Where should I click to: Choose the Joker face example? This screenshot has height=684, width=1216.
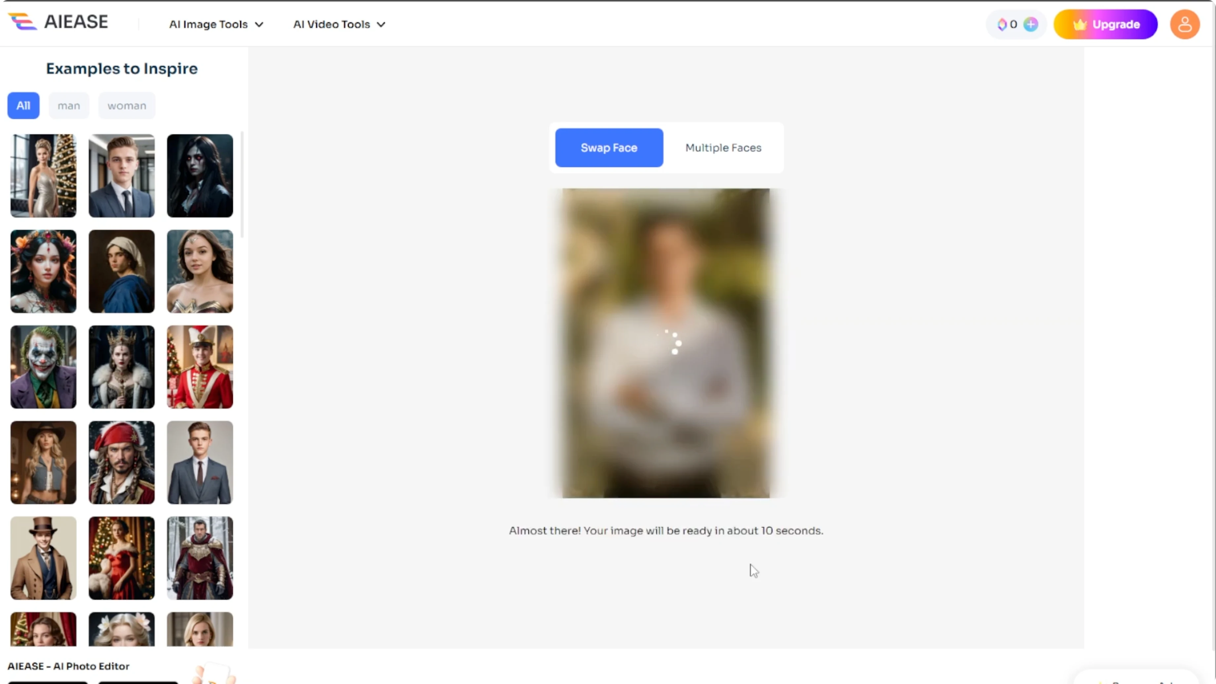tap(43, 367)
